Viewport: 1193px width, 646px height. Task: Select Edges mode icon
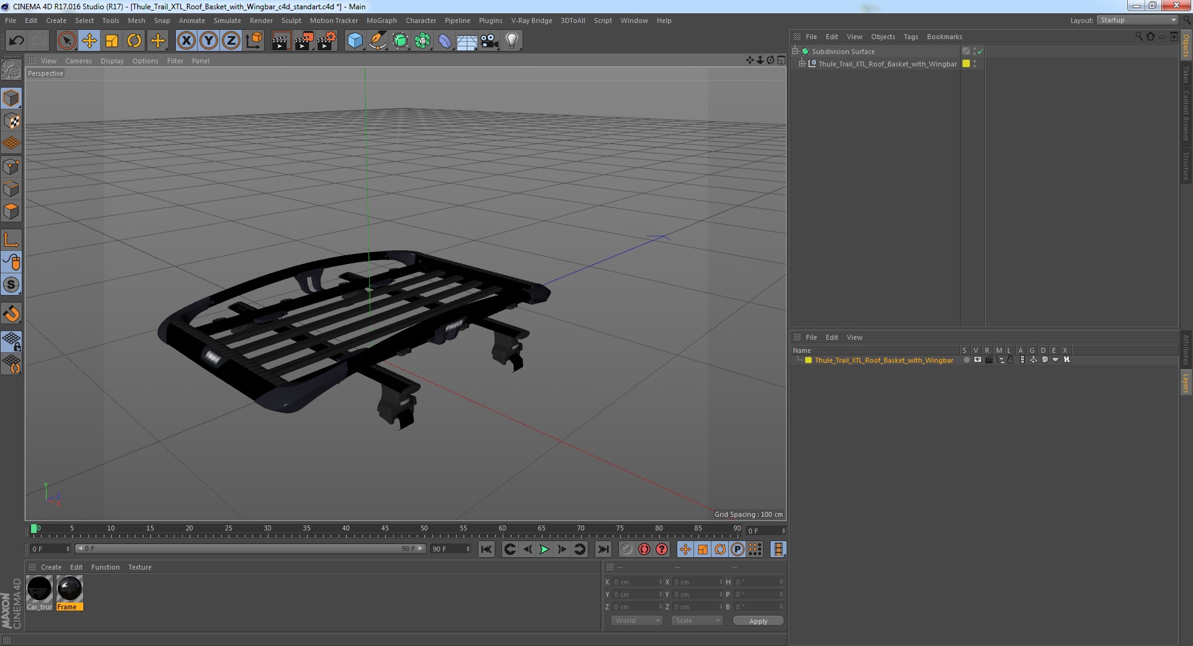pos(11,188)
